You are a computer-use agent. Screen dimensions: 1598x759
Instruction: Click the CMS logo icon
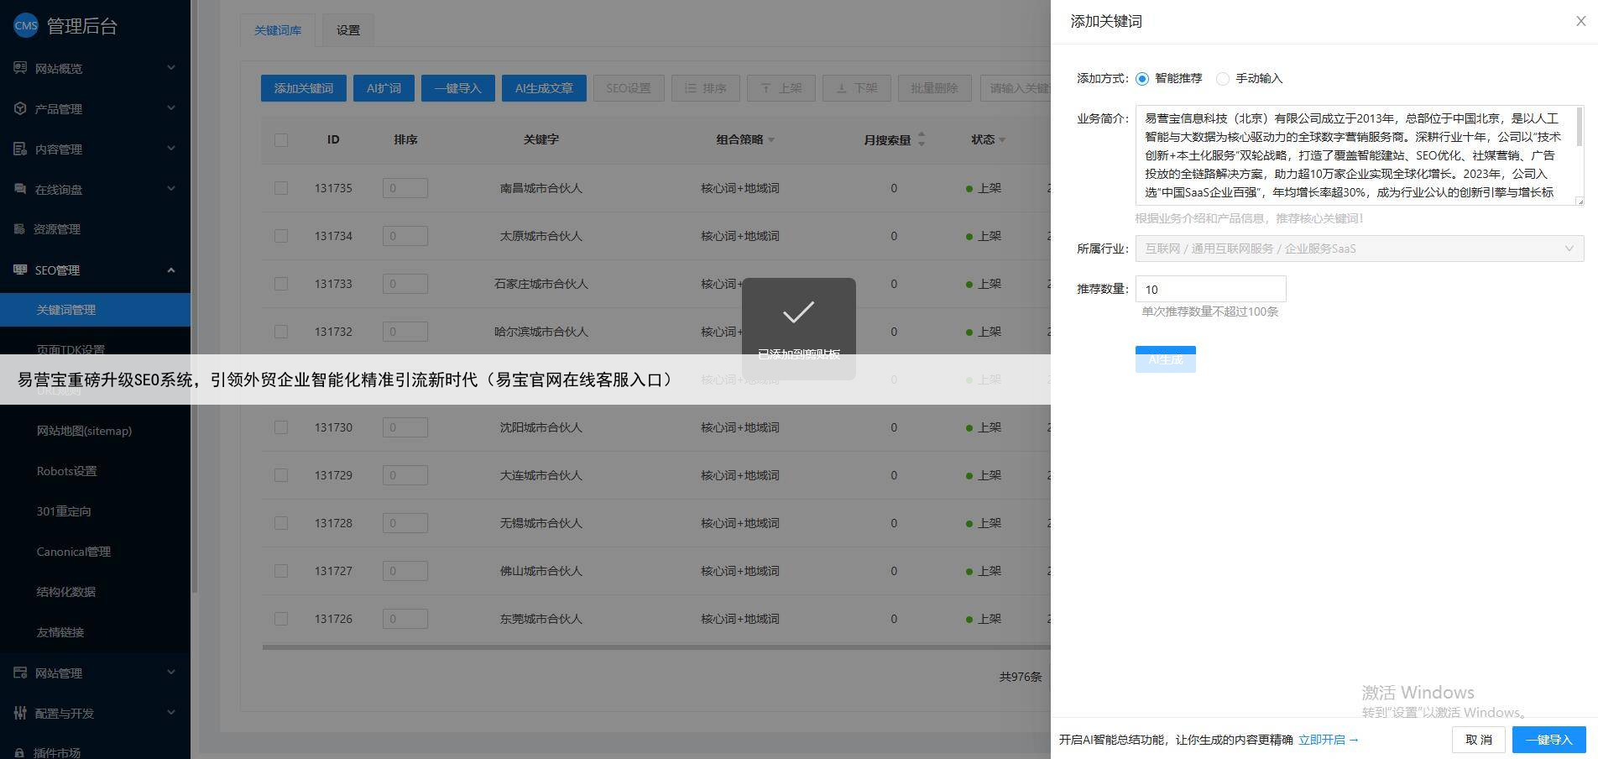point(26,25)
